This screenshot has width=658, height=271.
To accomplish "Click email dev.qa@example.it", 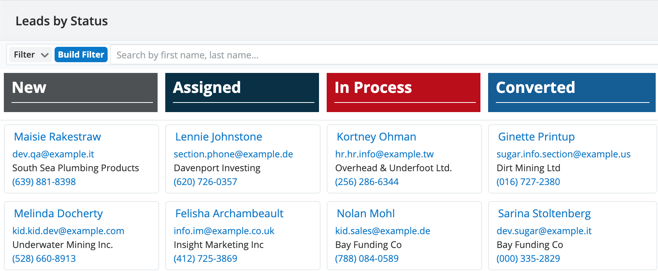I will [53, 154].
